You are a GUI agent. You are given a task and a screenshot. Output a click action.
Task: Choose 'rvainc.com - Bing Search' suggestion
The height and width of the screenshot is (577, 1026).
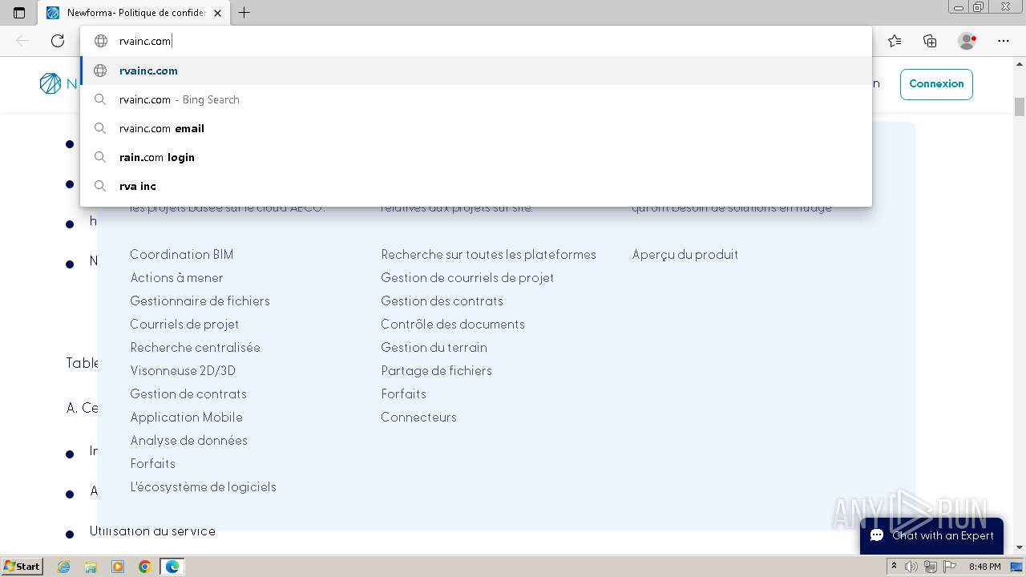(476, 99)
